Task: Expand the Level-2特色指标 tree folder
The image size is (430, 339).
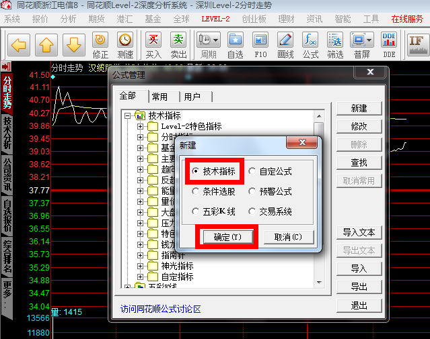Action: 141,126
